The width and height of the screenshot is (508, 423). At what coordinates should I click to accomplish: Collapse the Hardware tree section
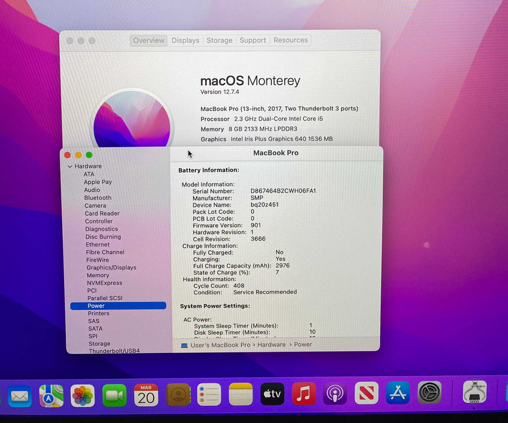click(69, 166)
